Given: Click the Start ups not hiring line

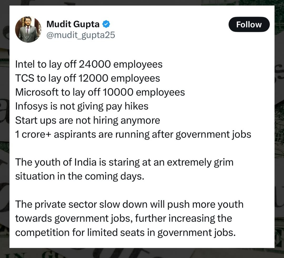Looking at the screenshot, I should pos(88,120).
